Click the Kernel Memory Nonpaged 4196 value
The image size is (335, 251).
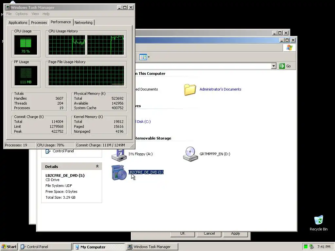tap(119, 131)
